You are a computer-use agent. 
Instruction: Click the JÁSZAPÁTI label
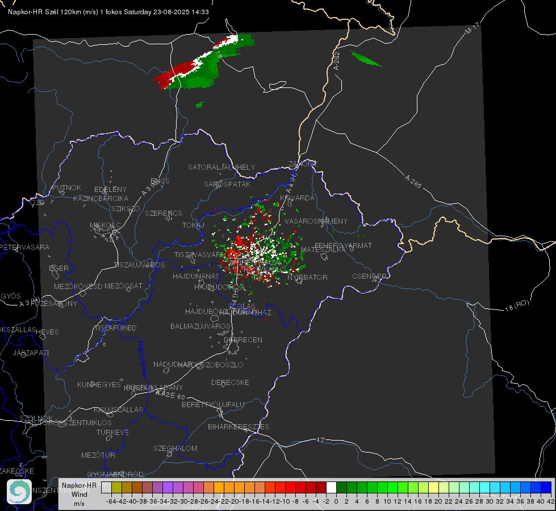[31, 353]
